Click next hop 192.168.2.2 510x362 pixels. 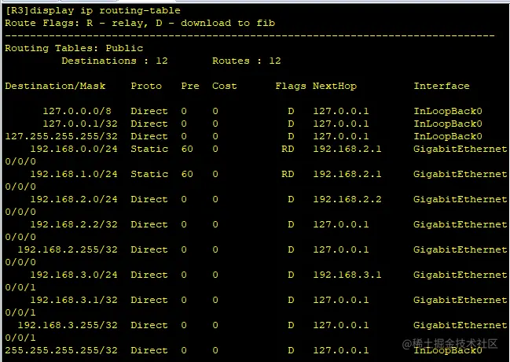[347, 199]
